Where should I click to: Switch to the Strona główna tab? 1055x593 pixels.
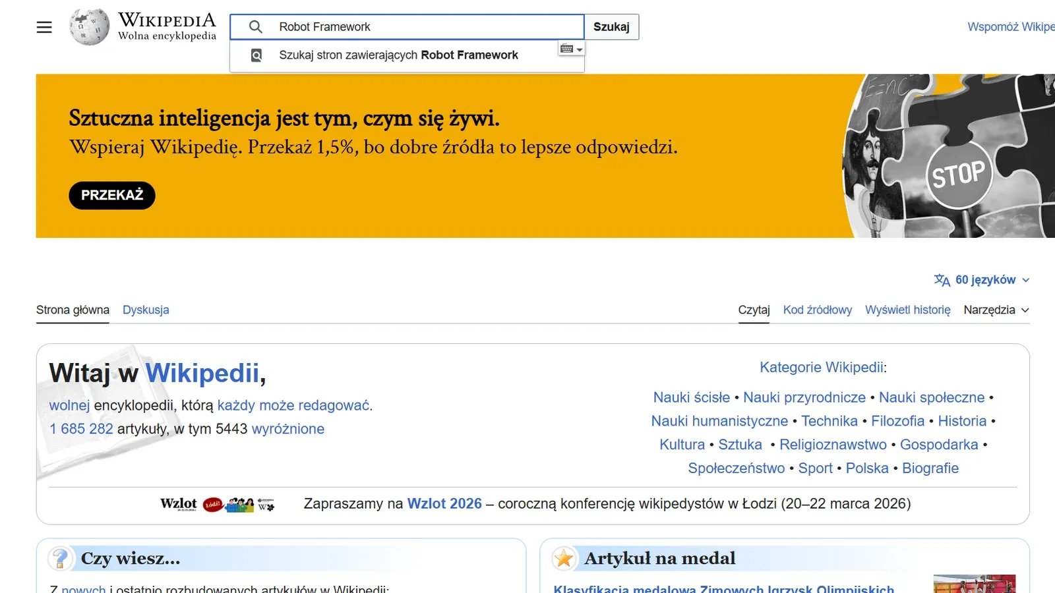point(73,310)
